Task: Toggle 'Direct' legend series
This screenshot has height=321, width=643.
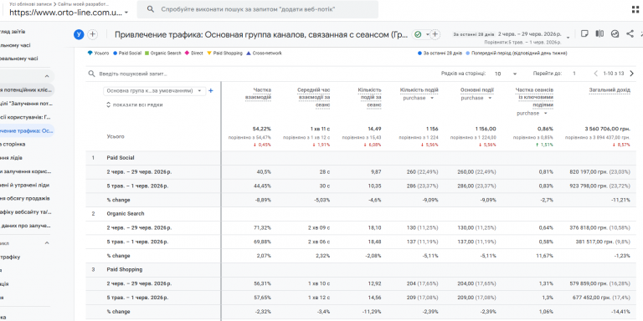Action: tap(194, 53)
